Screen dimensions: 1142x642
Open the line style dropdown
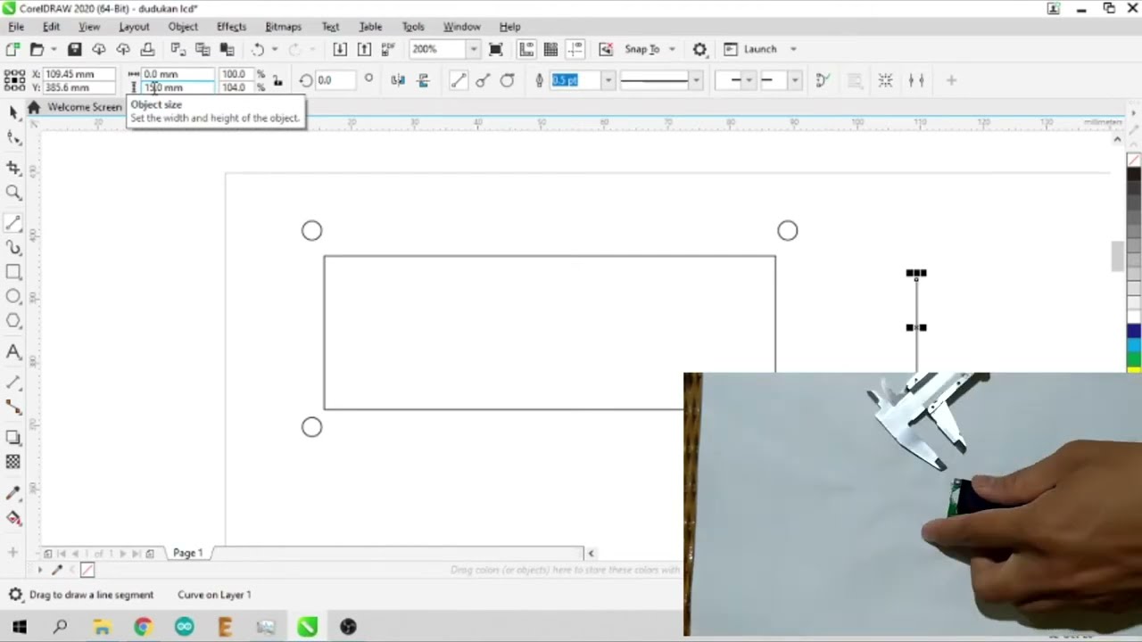(x=695, y=80)
